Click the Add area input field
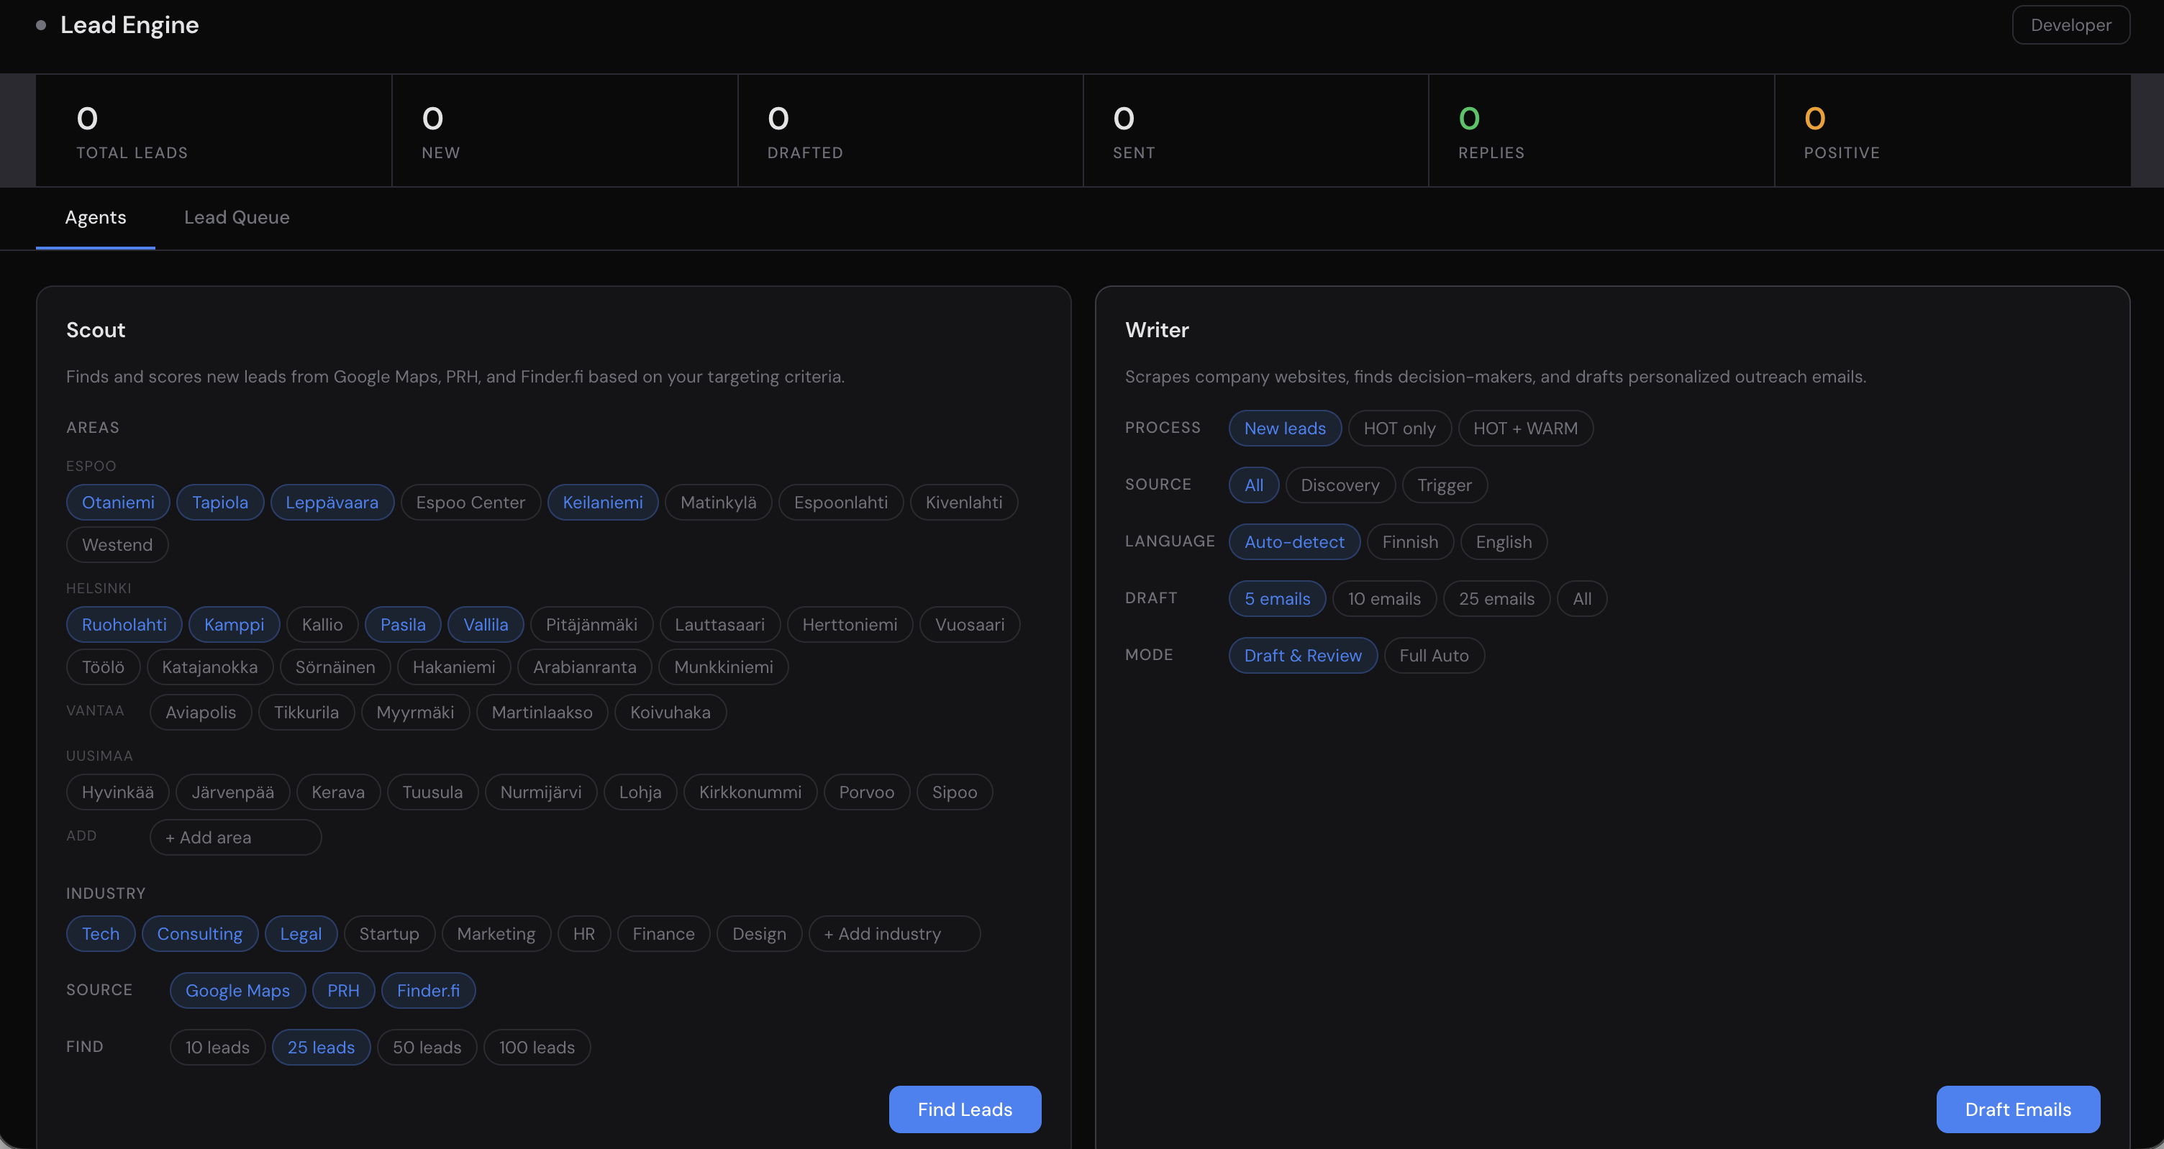 pyautogui.click(x=235, y=838)
